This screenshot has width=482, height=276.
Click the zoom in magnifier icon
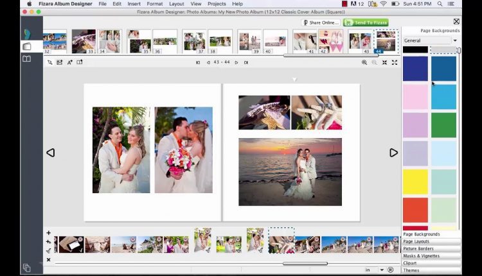pos(364,62)
